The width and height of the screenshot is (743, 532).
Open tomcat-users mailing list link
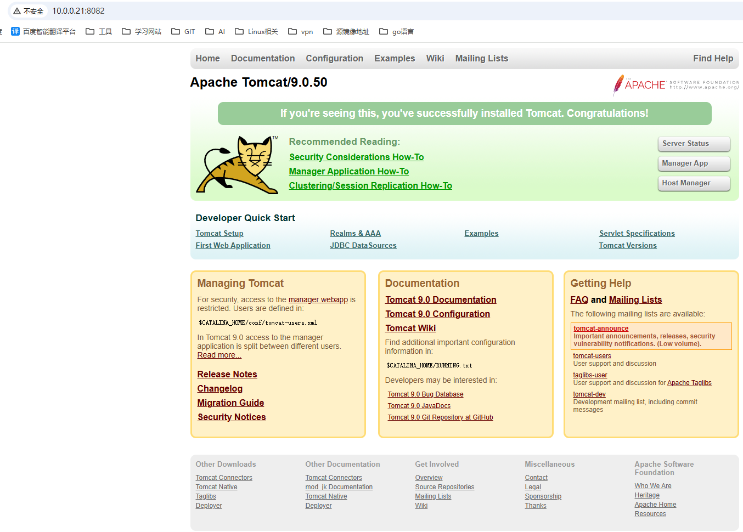click(592, 356)
